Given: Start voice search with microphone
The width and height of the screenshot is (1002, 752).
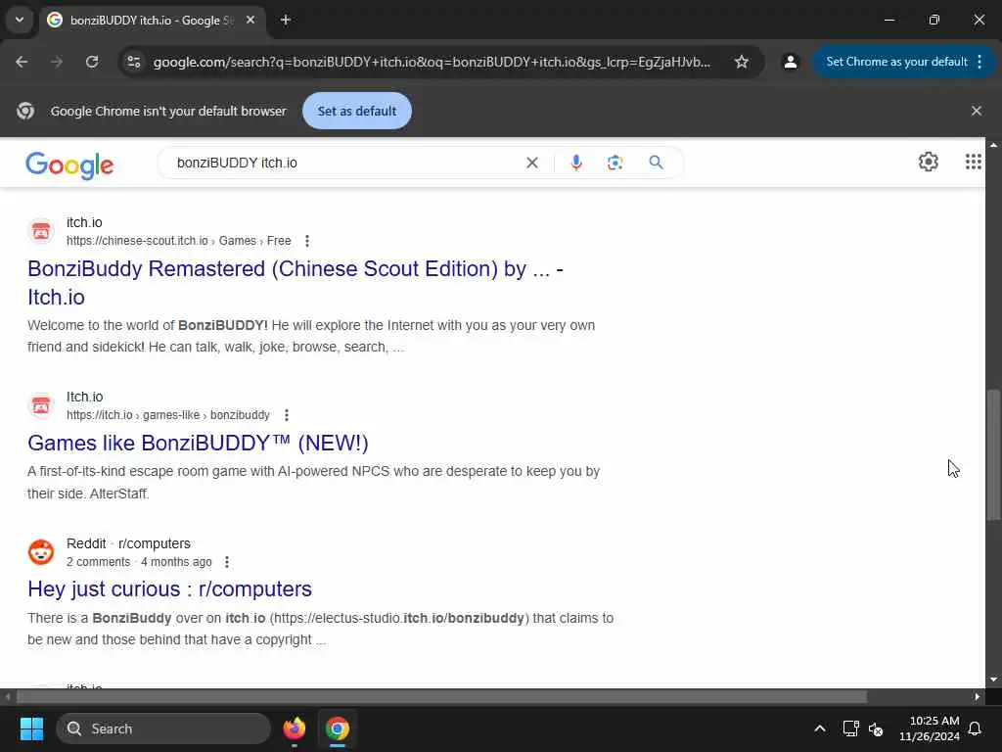Looking at the screenshot, I should coord(575,163).
